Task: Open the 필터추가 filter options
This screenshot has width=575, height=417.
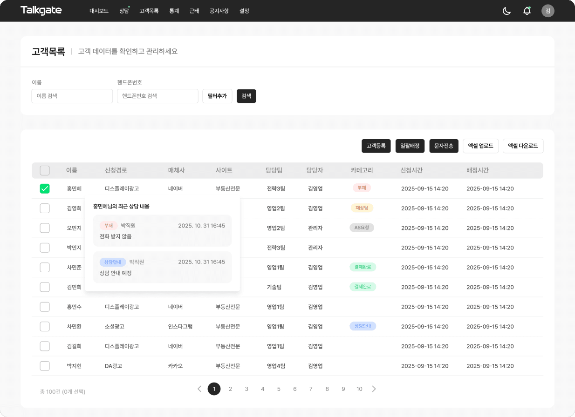Action: [x=217, y=96]
